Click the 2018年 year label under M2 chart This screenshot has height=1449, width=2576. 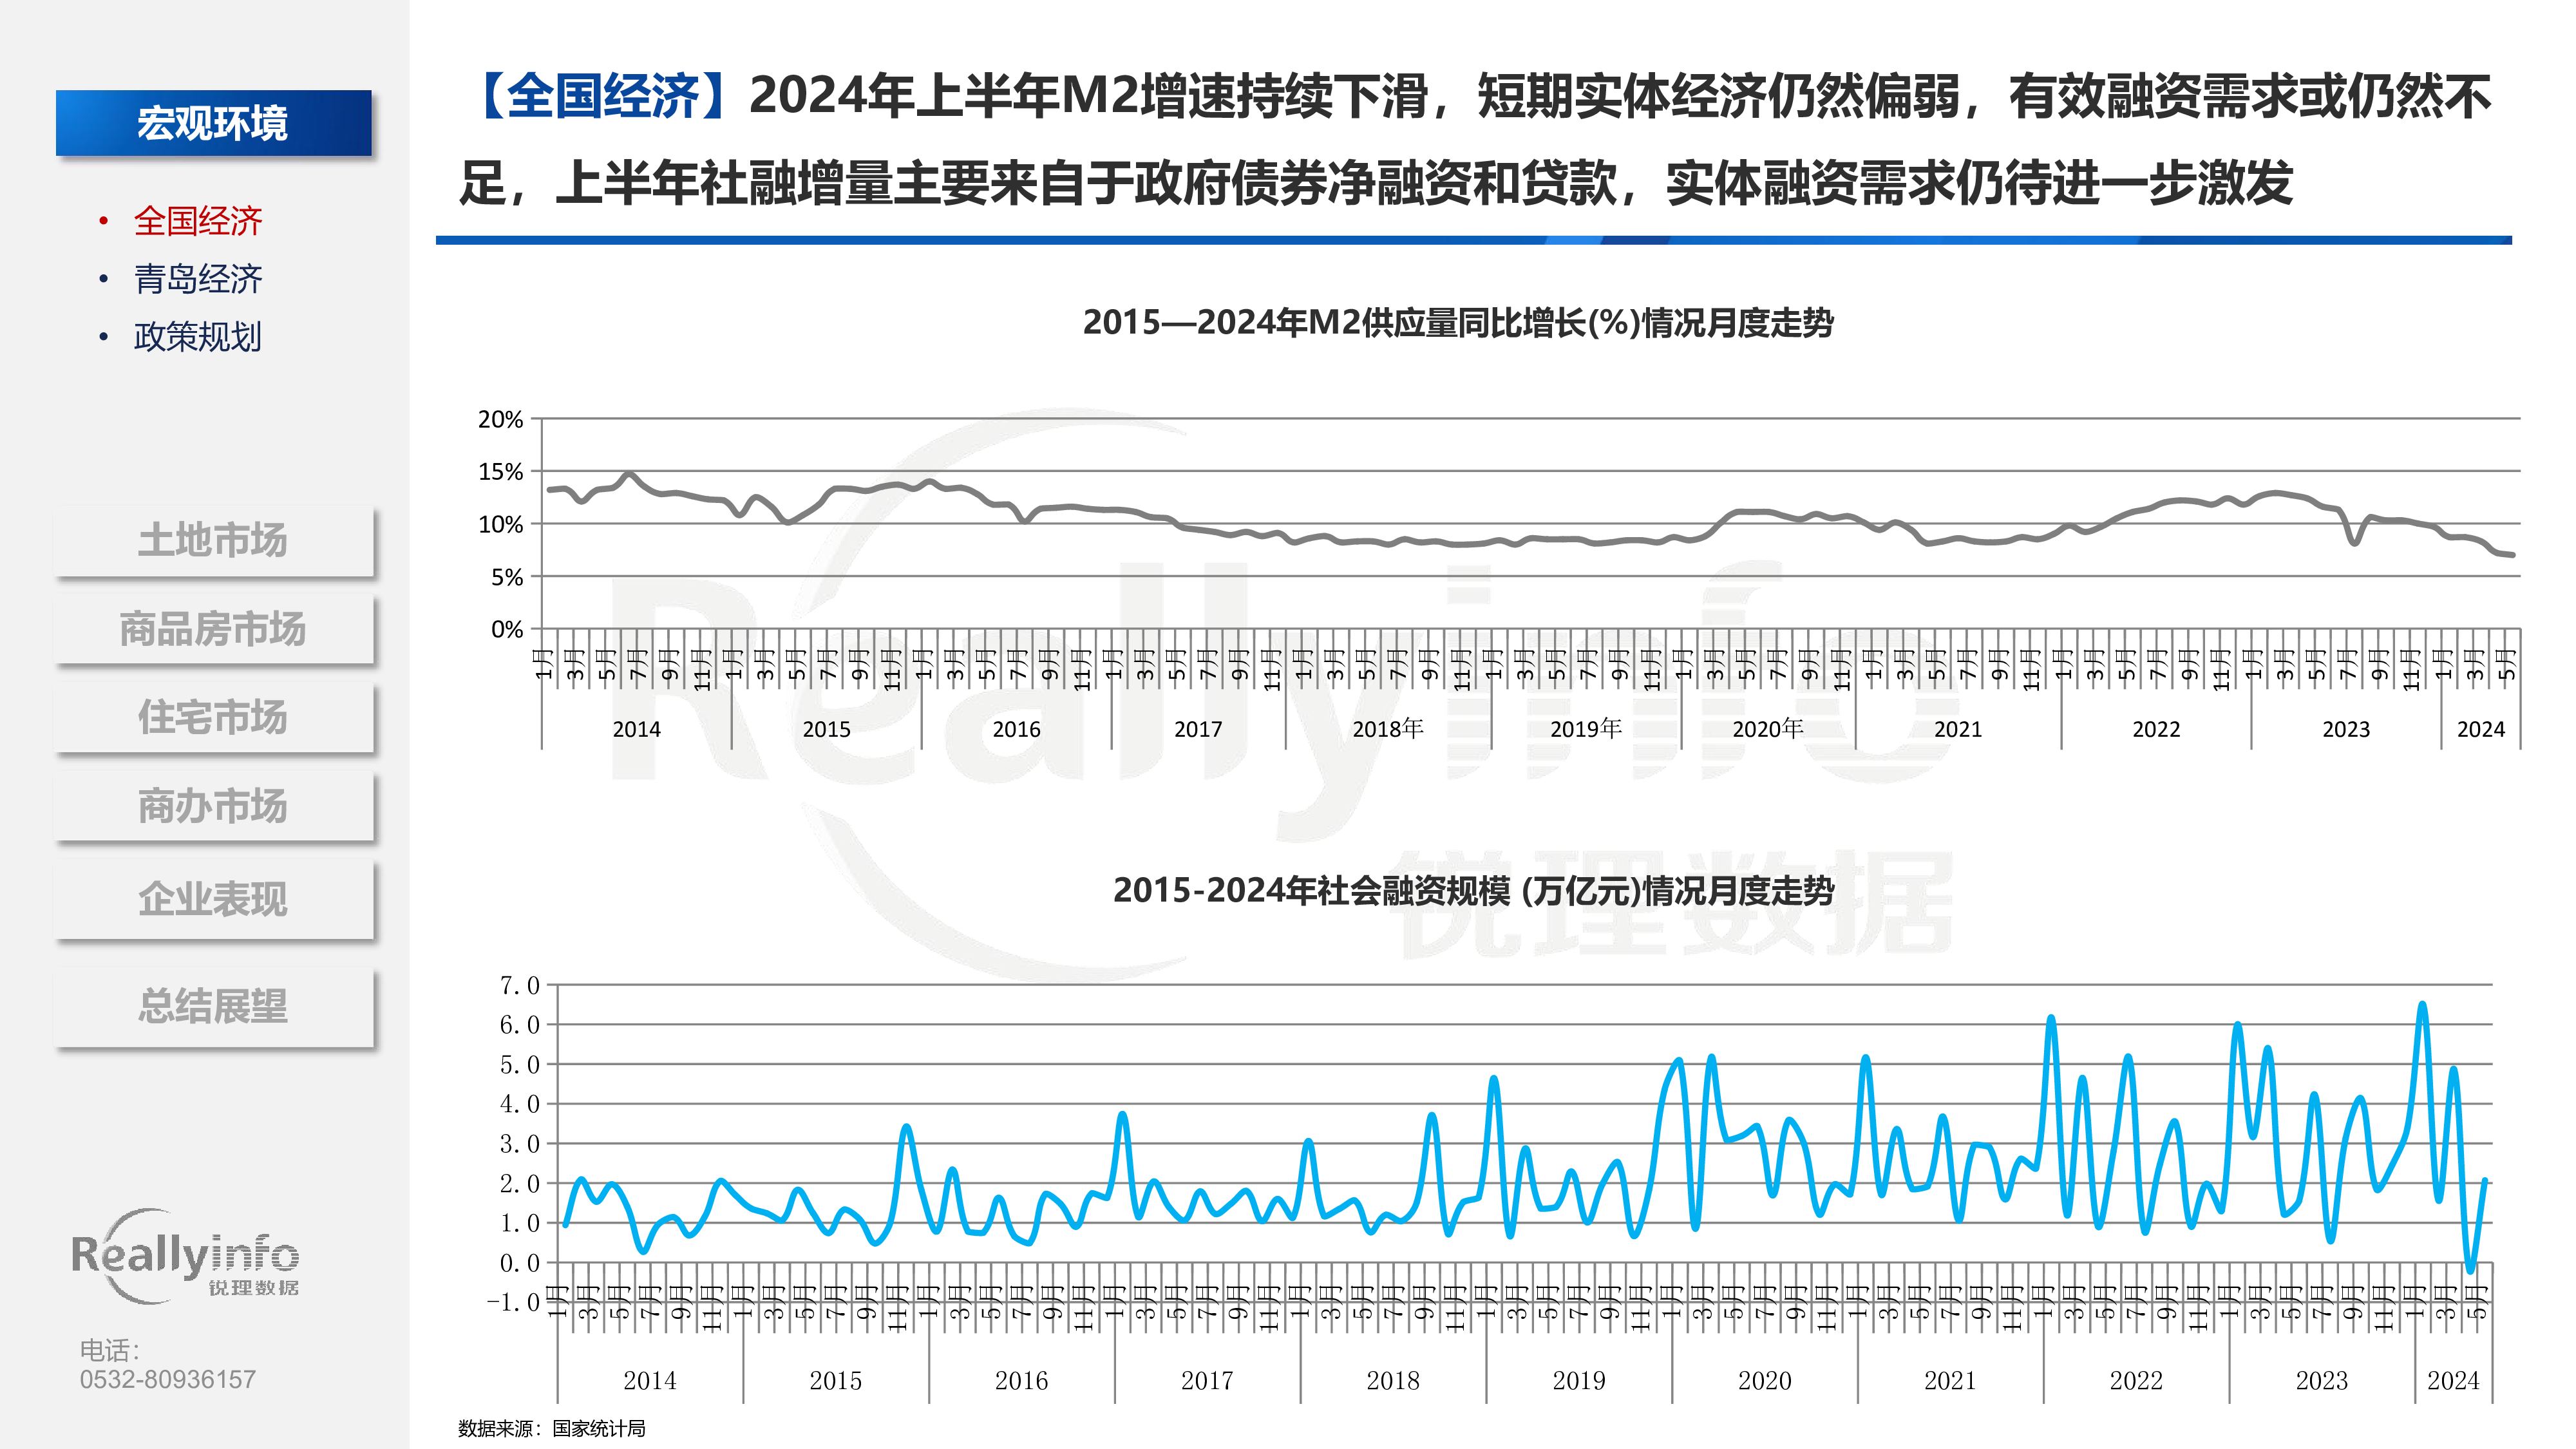1388,729
